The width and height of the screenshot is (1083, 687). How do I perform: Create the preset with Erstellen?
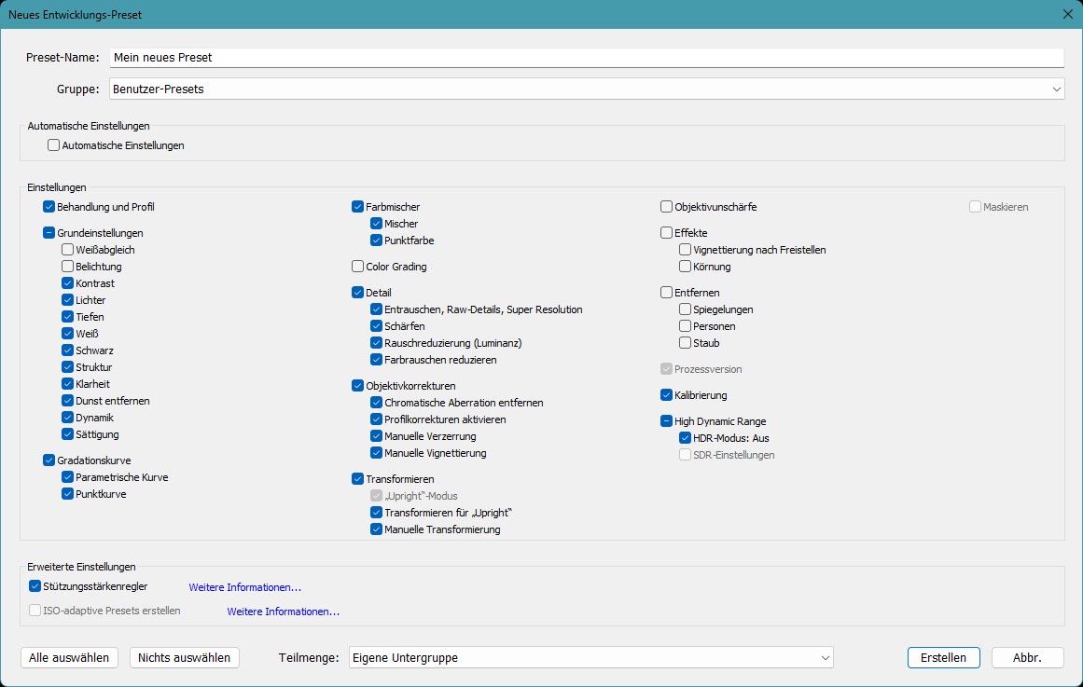tap(943, 657)
